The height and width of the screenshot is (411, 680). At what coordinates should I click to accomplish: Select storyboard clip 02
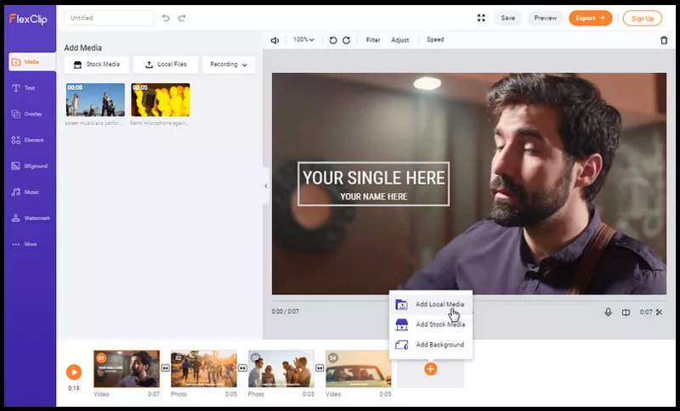(204, 369)
